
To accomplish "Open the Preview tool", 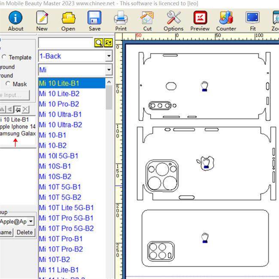I will (200, 21).
